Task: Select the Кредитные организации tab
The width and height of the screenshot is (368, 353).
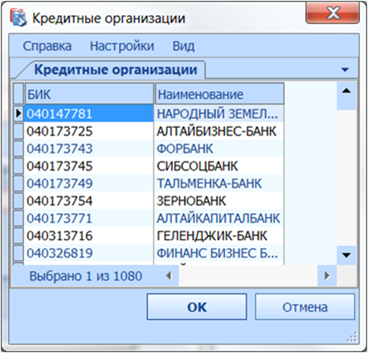Action: 116,70
